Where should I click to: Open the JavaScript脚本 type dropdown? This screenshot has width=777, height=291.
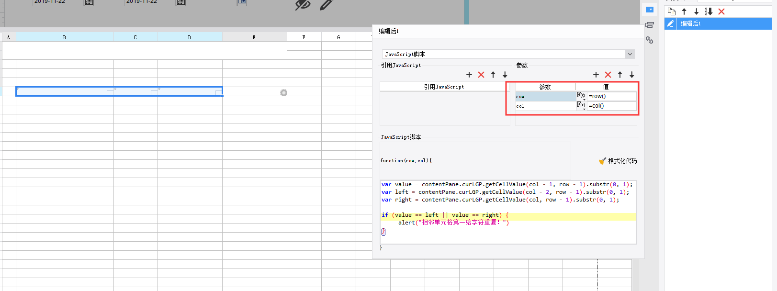coord(630,54)
